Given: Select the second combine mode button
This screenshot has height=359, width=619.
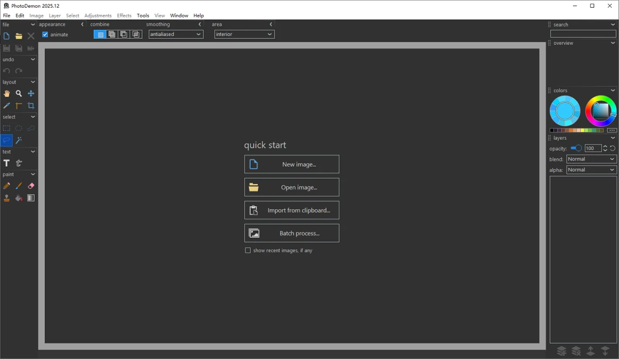Looking at the screenshot, I should pos(112,35).
